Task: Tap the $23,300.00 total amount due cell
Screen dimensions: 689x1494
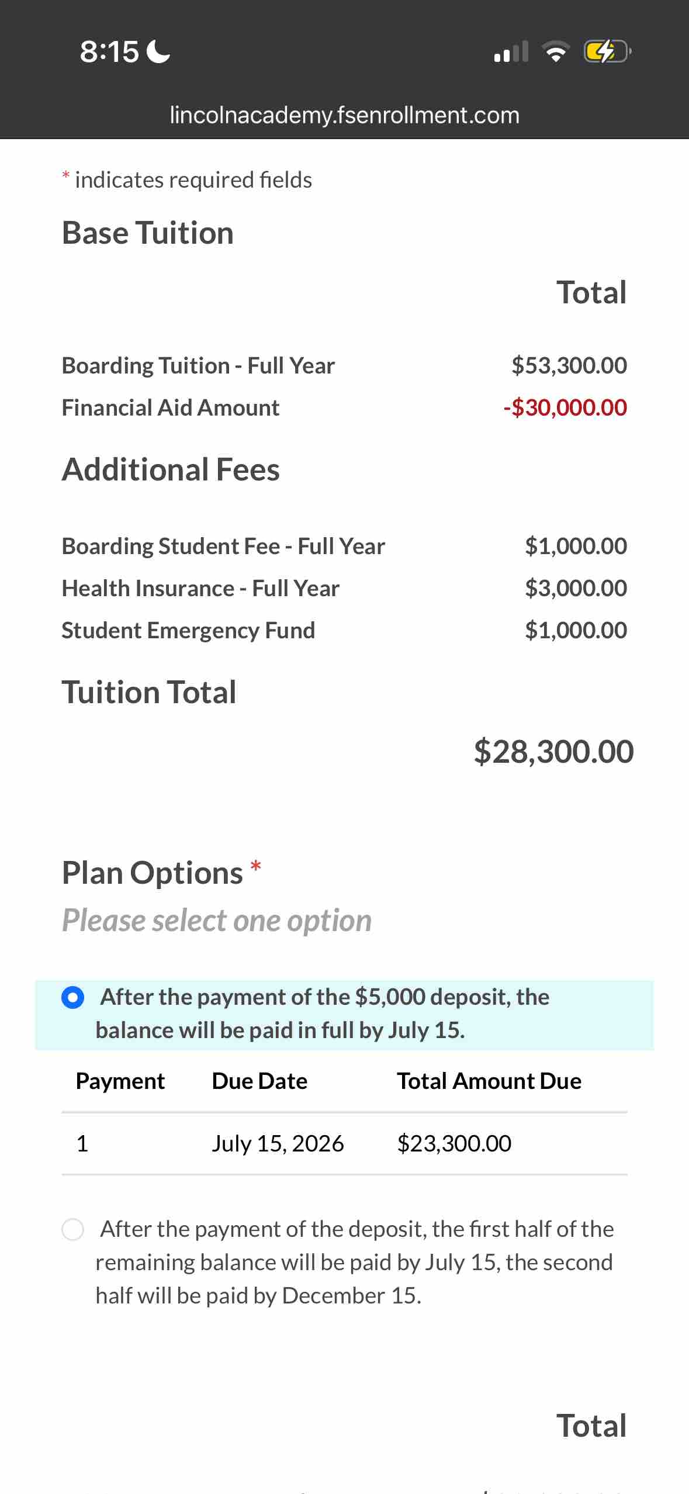Action: [454, 1144]
